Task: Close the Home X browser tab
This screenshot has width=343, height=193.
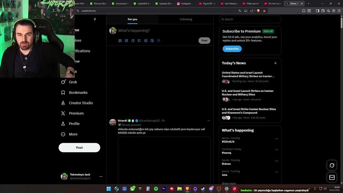Action: [x=302, y=3]
